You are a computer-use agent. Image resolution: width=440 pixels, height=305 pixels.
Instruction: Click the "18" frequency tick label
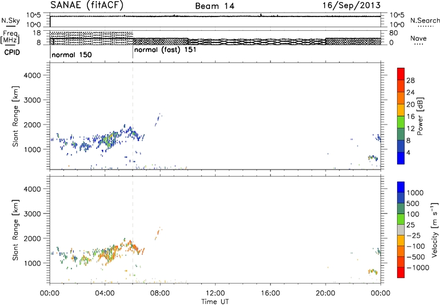(x=37, y=33)
